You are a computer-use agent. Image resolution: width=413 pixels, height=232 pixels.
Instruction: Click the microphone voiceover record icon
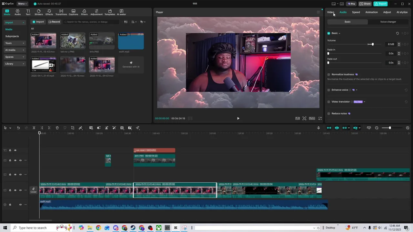pyautogui.click(x=318, y=128)
